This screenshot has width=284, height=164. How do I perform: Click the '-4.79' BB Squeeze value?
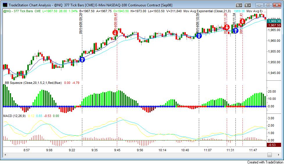(76, 83)
